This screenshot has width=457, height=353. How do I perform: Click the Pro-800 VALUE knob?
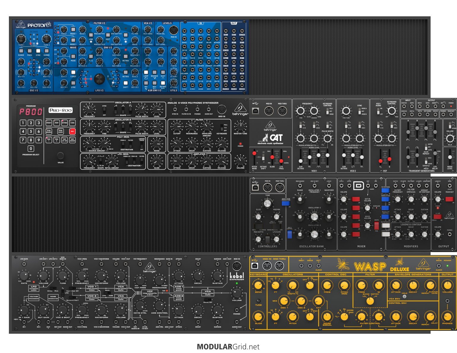(61, 155)
